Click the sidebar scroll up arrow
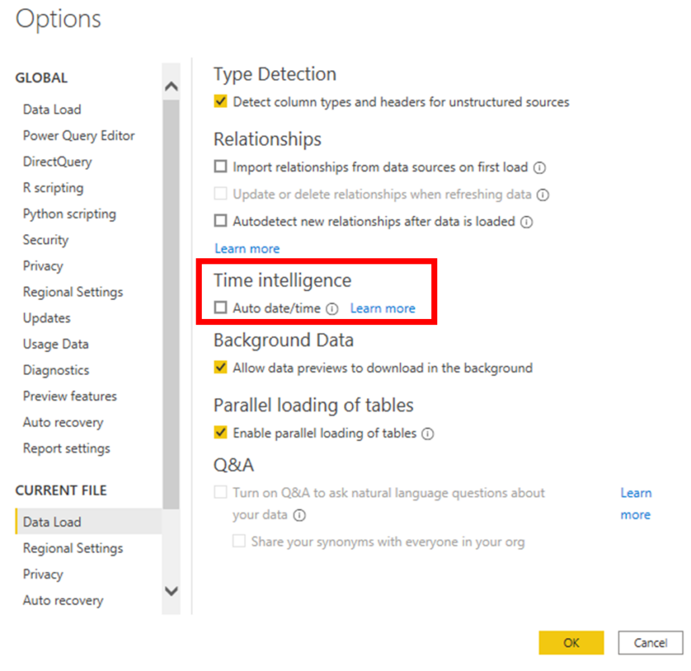The width and height of the screenshot is (691, 671). tap(171, 86)
